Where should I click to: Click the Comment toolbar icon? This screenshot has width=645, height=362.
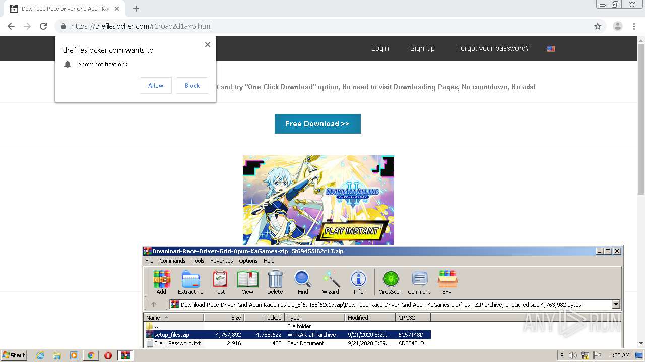[419, 282]
